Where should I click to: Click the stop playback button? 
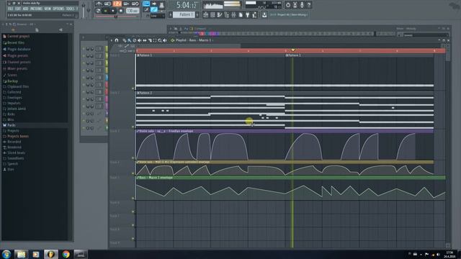[x=113, y=11]
